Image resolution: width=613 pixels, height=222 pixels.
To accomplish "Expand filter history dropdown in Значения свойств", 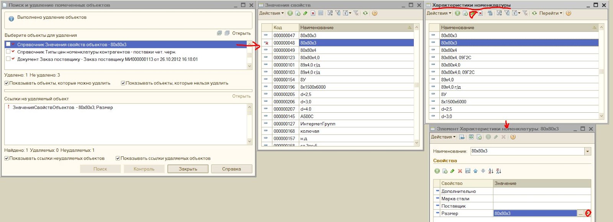I will click(350, 13).
